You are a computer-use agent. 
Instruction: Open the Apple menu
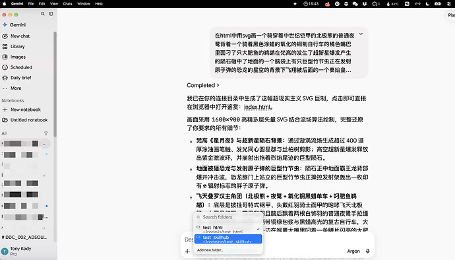click(x=5, y=4)
